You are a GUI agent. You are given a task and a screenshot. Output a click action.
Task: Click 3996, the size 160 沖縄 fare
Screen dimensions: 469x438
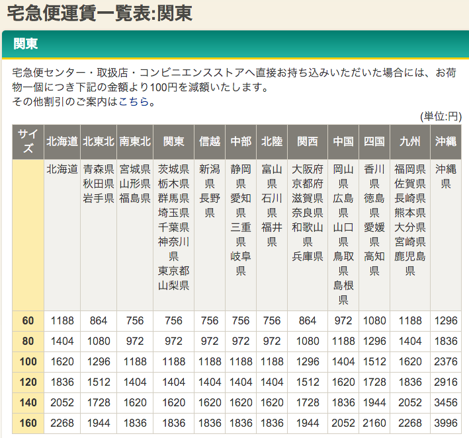point(446,423)
